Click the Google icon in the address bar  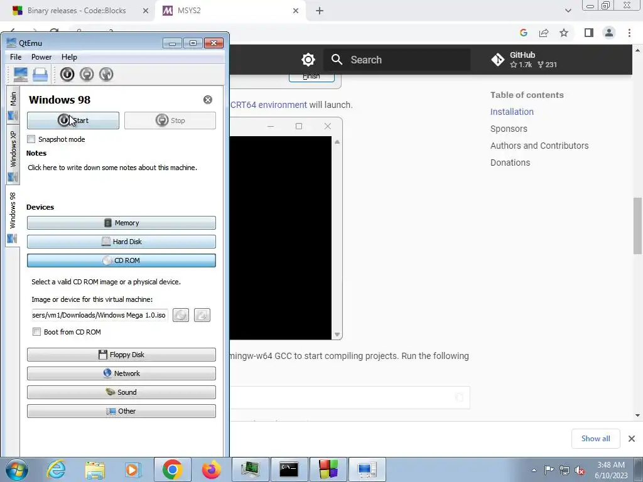coord(524,33)
